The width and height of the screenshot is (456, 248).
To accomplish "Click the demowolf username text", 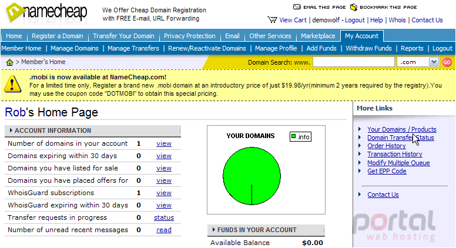I will coord(326,20).
